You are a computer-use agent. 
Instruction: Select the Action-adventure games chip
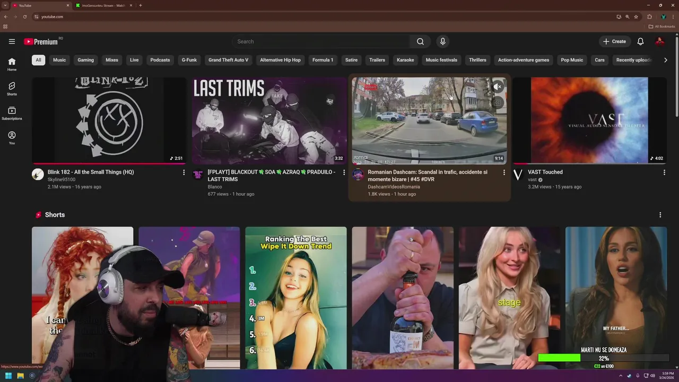[524, 60]
